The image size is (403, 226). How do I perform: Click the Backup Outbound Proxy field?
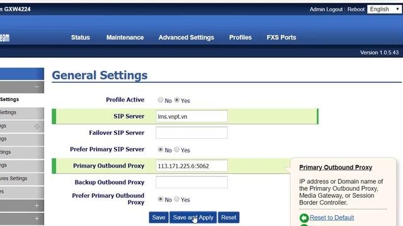191,182
